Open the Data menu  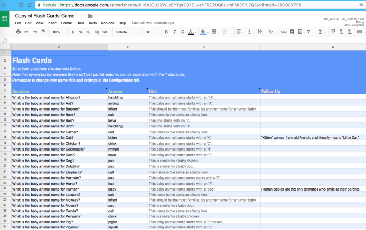[x=80, y=23]
